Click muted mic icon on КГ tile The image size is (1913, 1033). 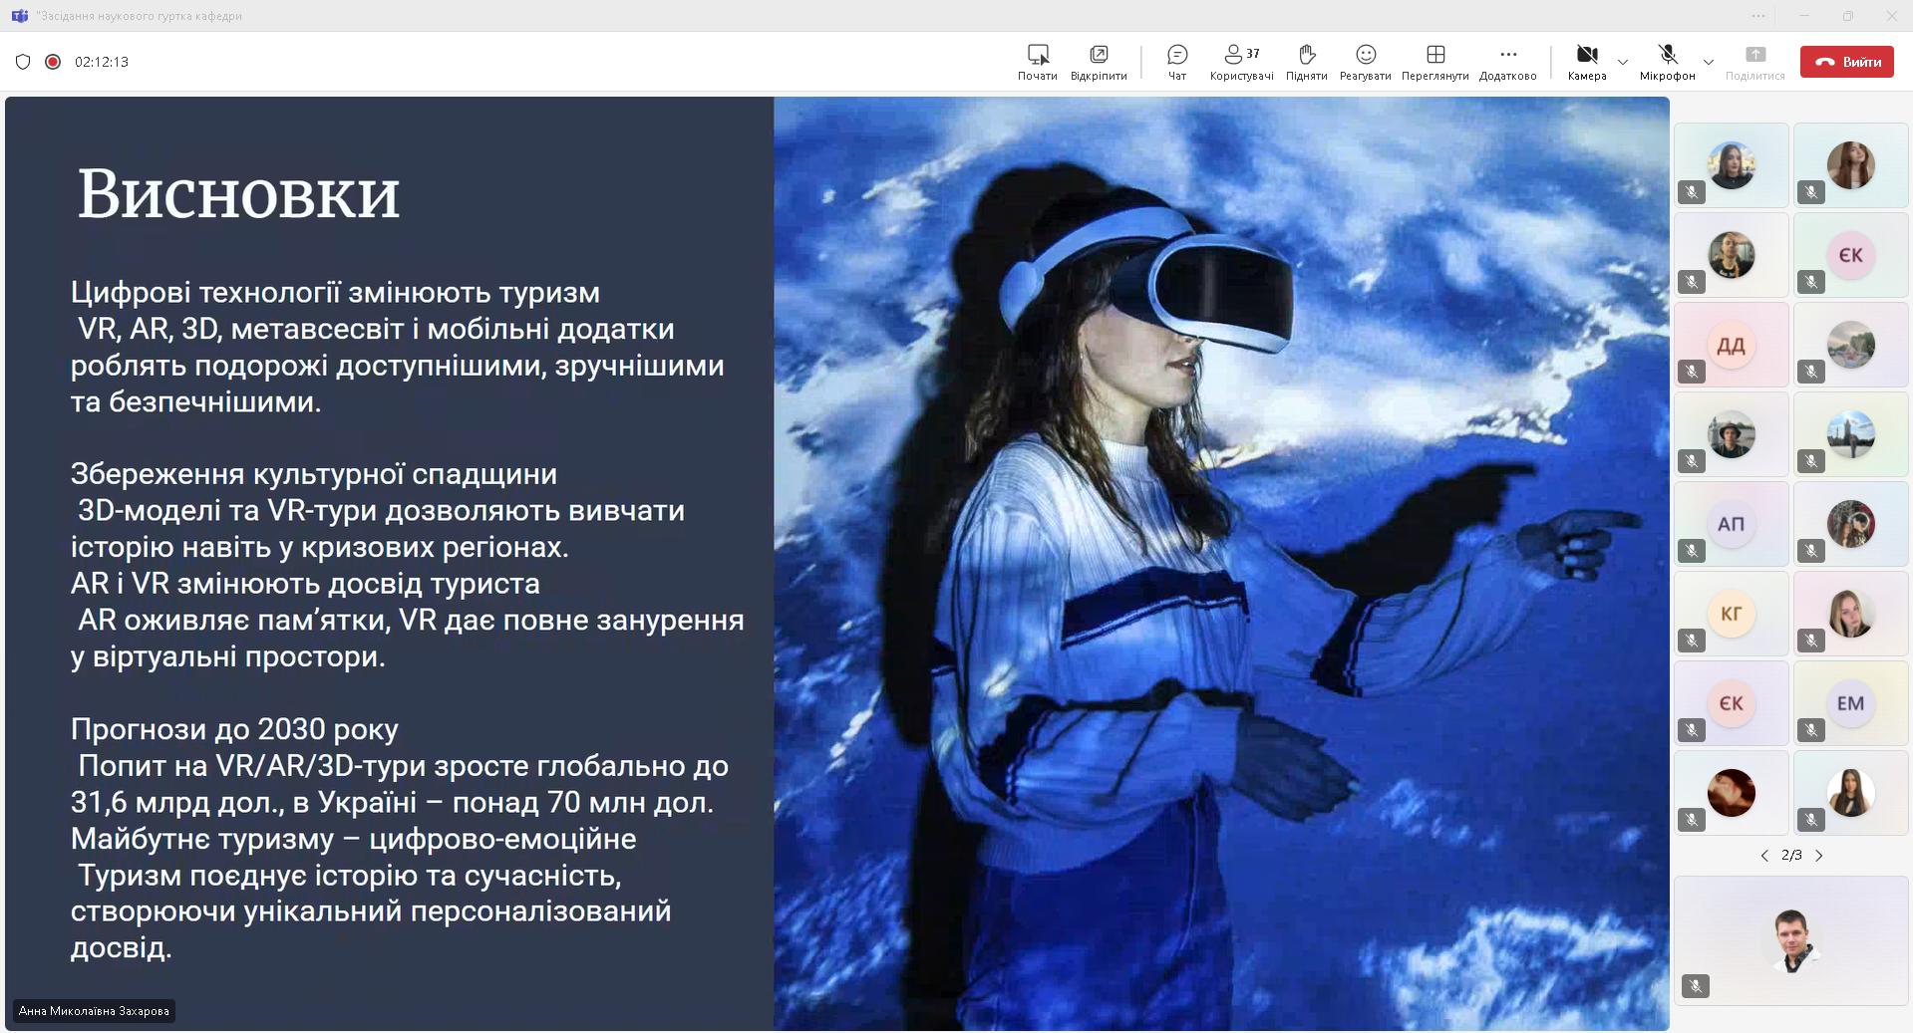click(1692, 641)
